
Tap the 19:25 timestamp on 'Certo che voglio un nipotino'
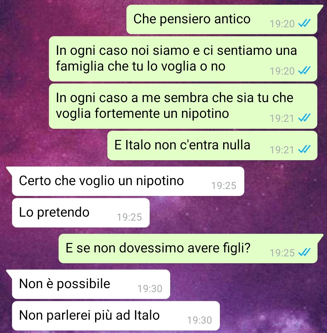(x=224, y=186)
